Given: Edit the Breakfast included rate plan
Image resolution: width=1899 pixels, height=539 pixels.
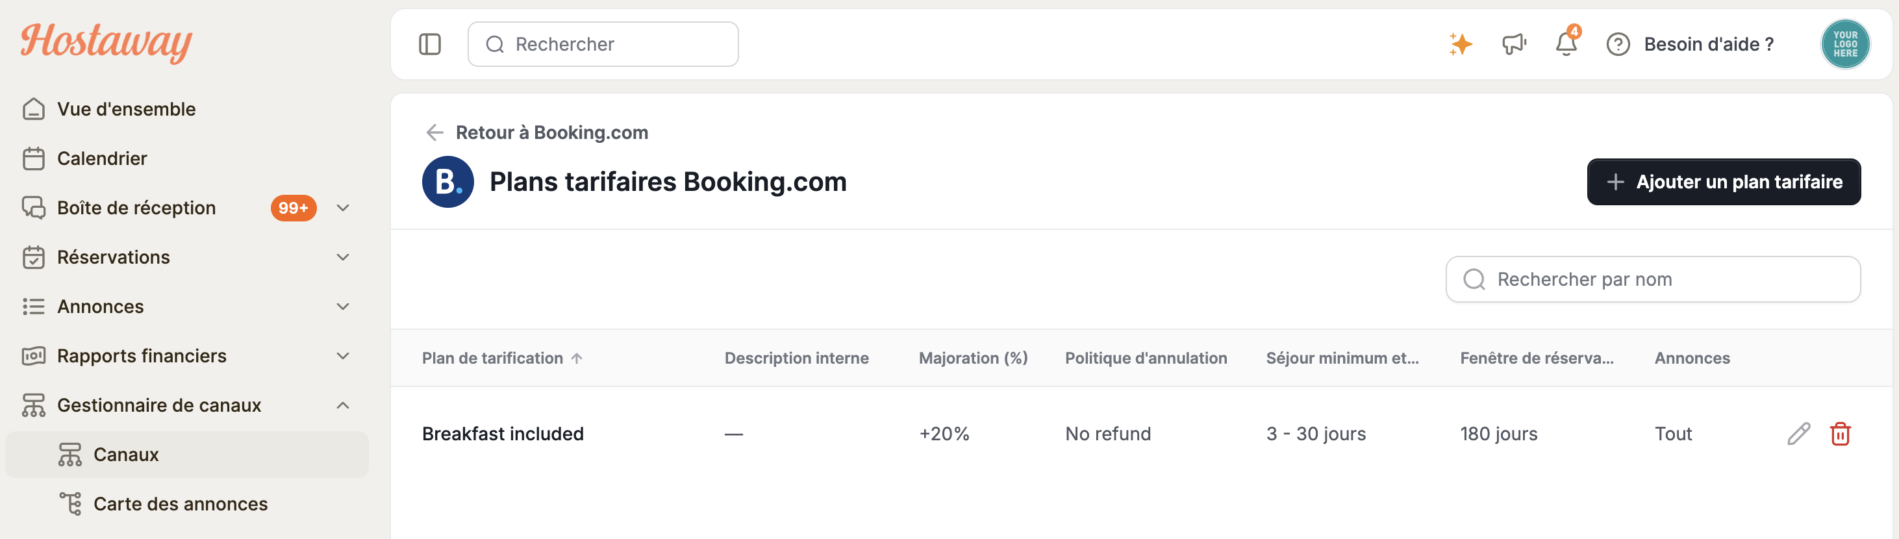Looking at the screenshot, I should point(1798,434).
